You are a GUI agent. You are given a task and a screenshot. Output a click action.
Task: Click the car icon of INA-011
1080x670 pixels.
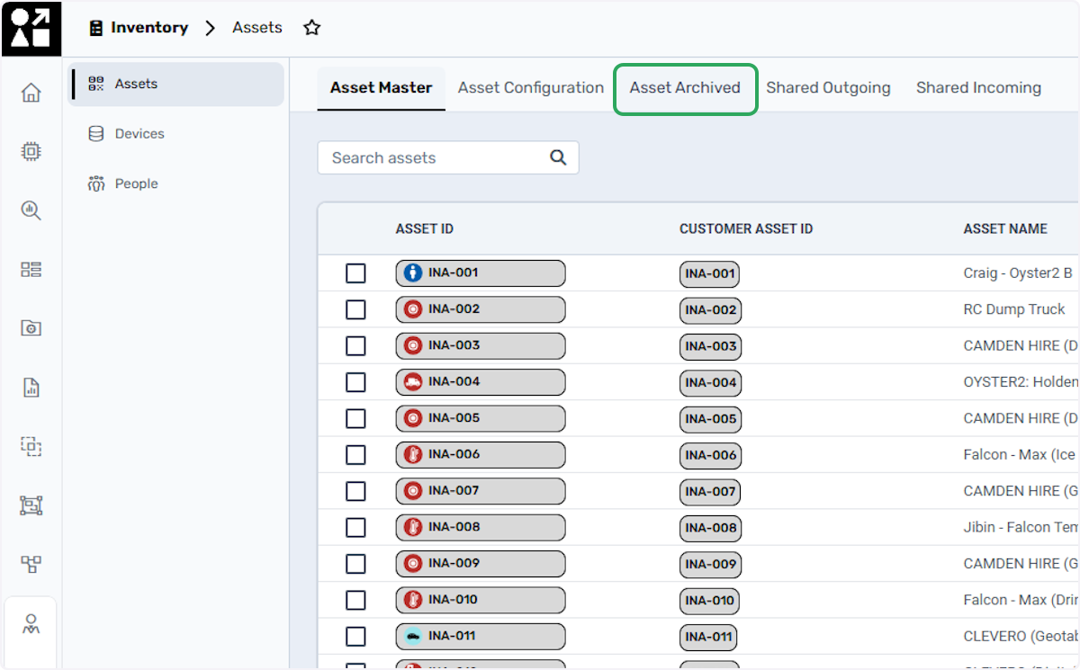[413, 636]
